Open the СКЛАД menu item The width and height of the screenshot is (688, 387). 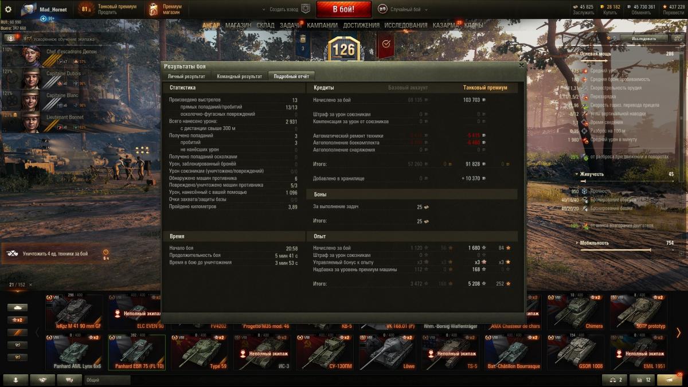click(x=265, y=25)
